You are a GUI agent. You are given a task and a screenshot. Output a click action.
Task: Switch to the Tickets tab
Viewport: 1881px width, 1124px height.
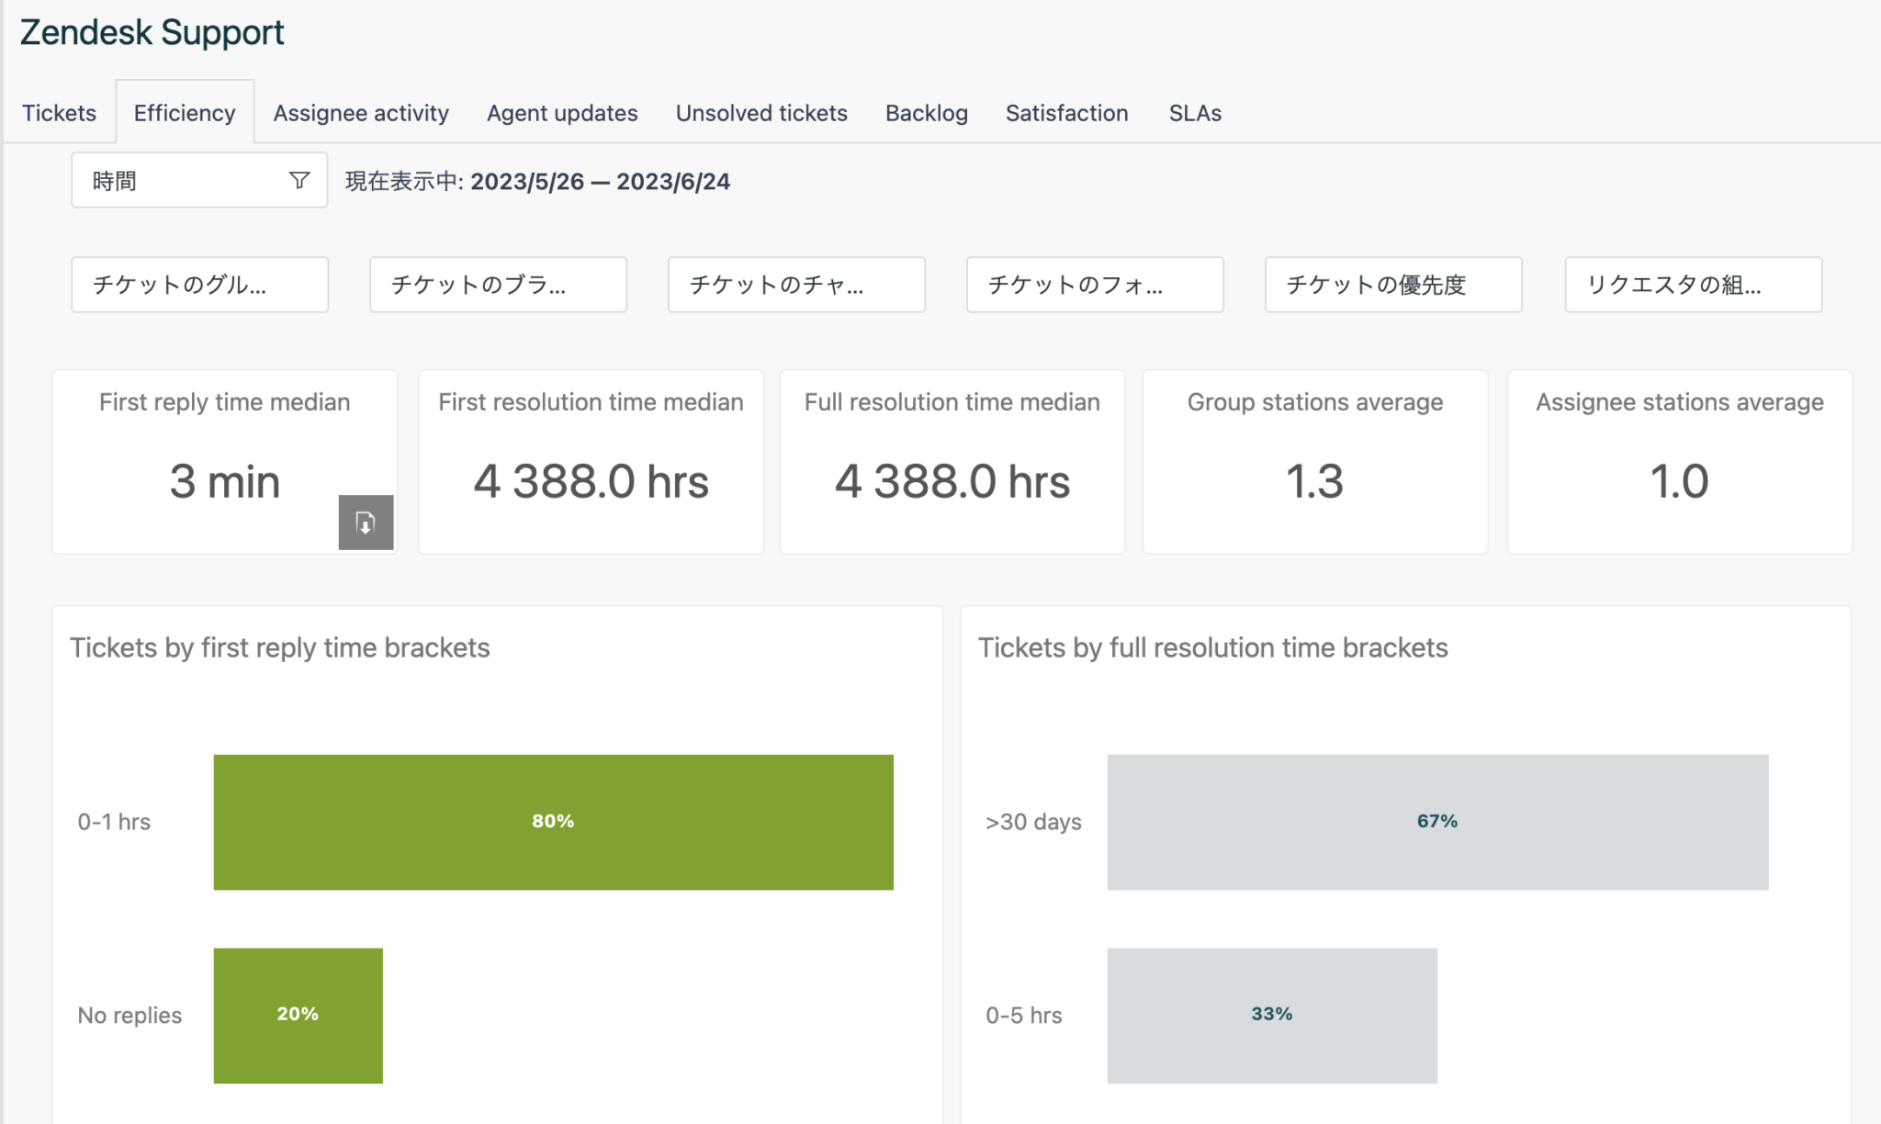point(58,112)
